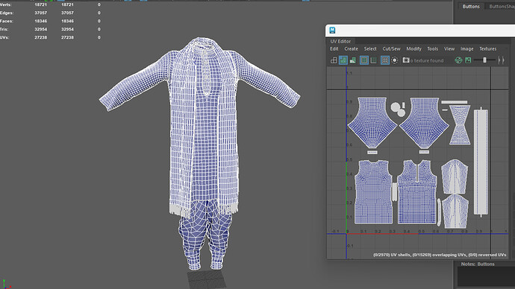515x289 pixels.
Task: Click the Notes: Buttons label
Action: (478, 264)
